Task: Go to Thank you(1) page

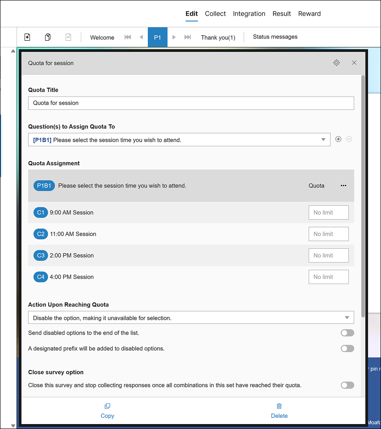Action: (x=218, y=38)
